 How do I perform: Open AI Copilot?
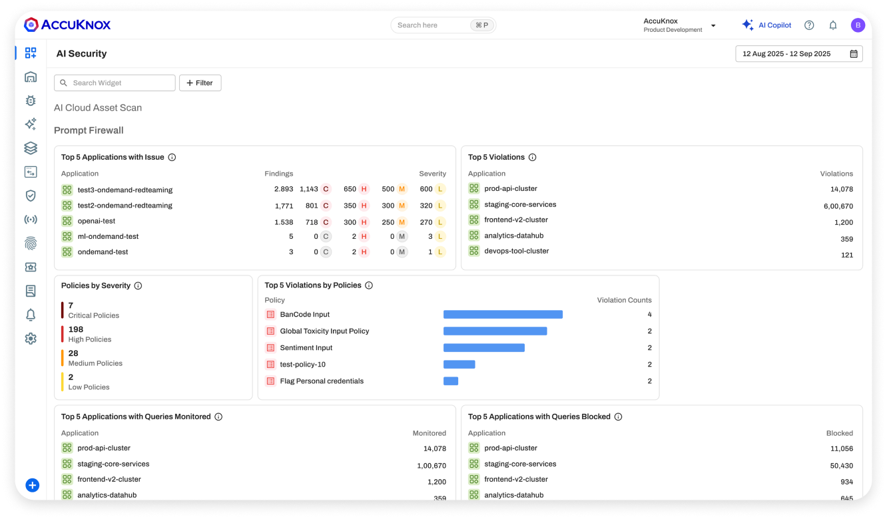[x=766, y=25]
